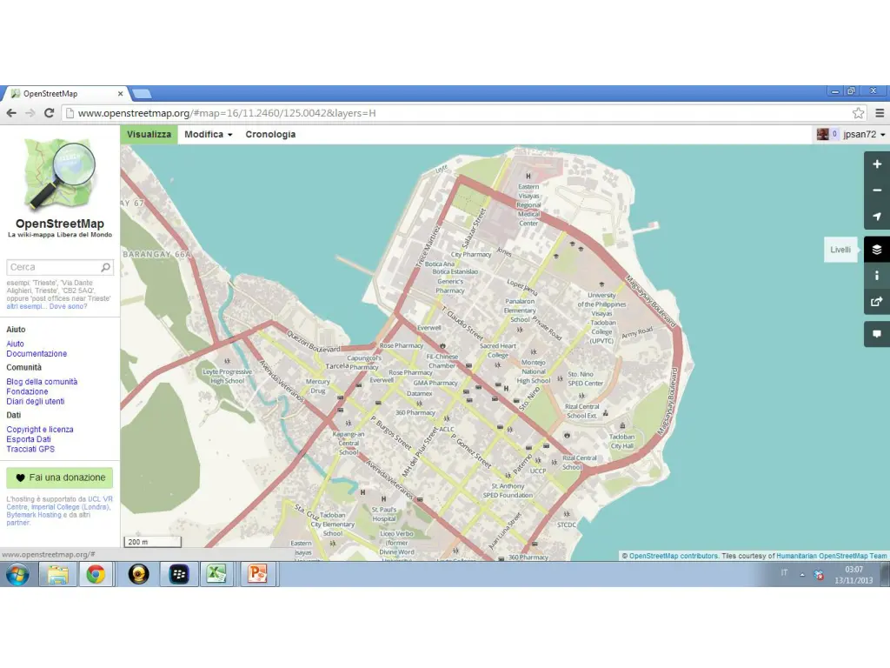Screen dimensions: 890x668
Task: Open the Bytemark Hosting link
Action: [x=34, y=515]
